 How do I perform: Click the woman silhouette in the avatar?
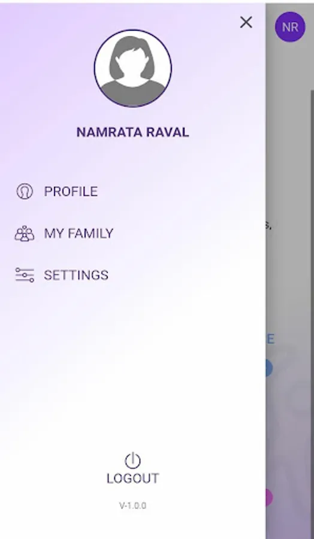[133, 71]
